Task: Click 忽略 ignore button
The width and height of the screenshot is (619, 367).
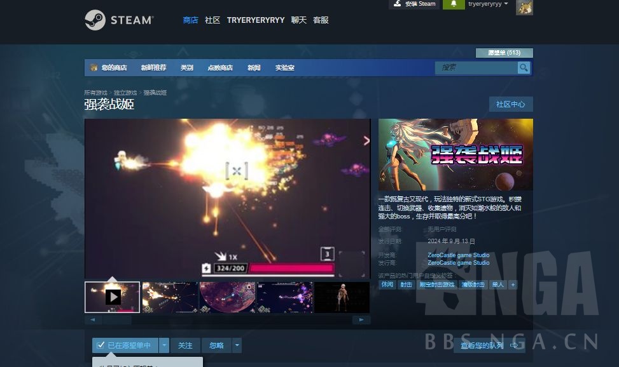Action: pyautogui.click(x=216, y=345)
